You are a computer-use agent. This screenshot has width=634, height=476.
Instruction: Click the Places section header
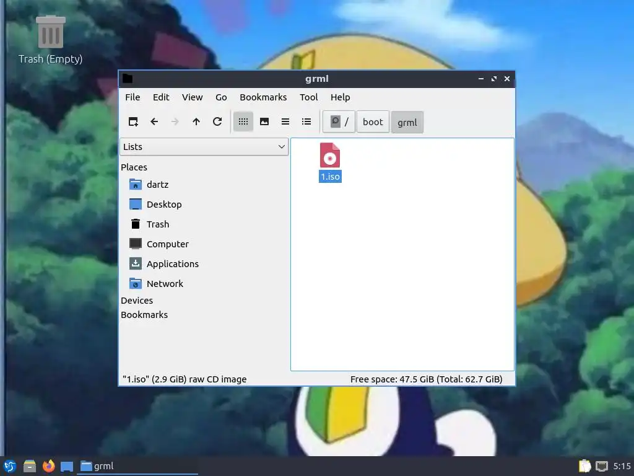click(134, 167)
